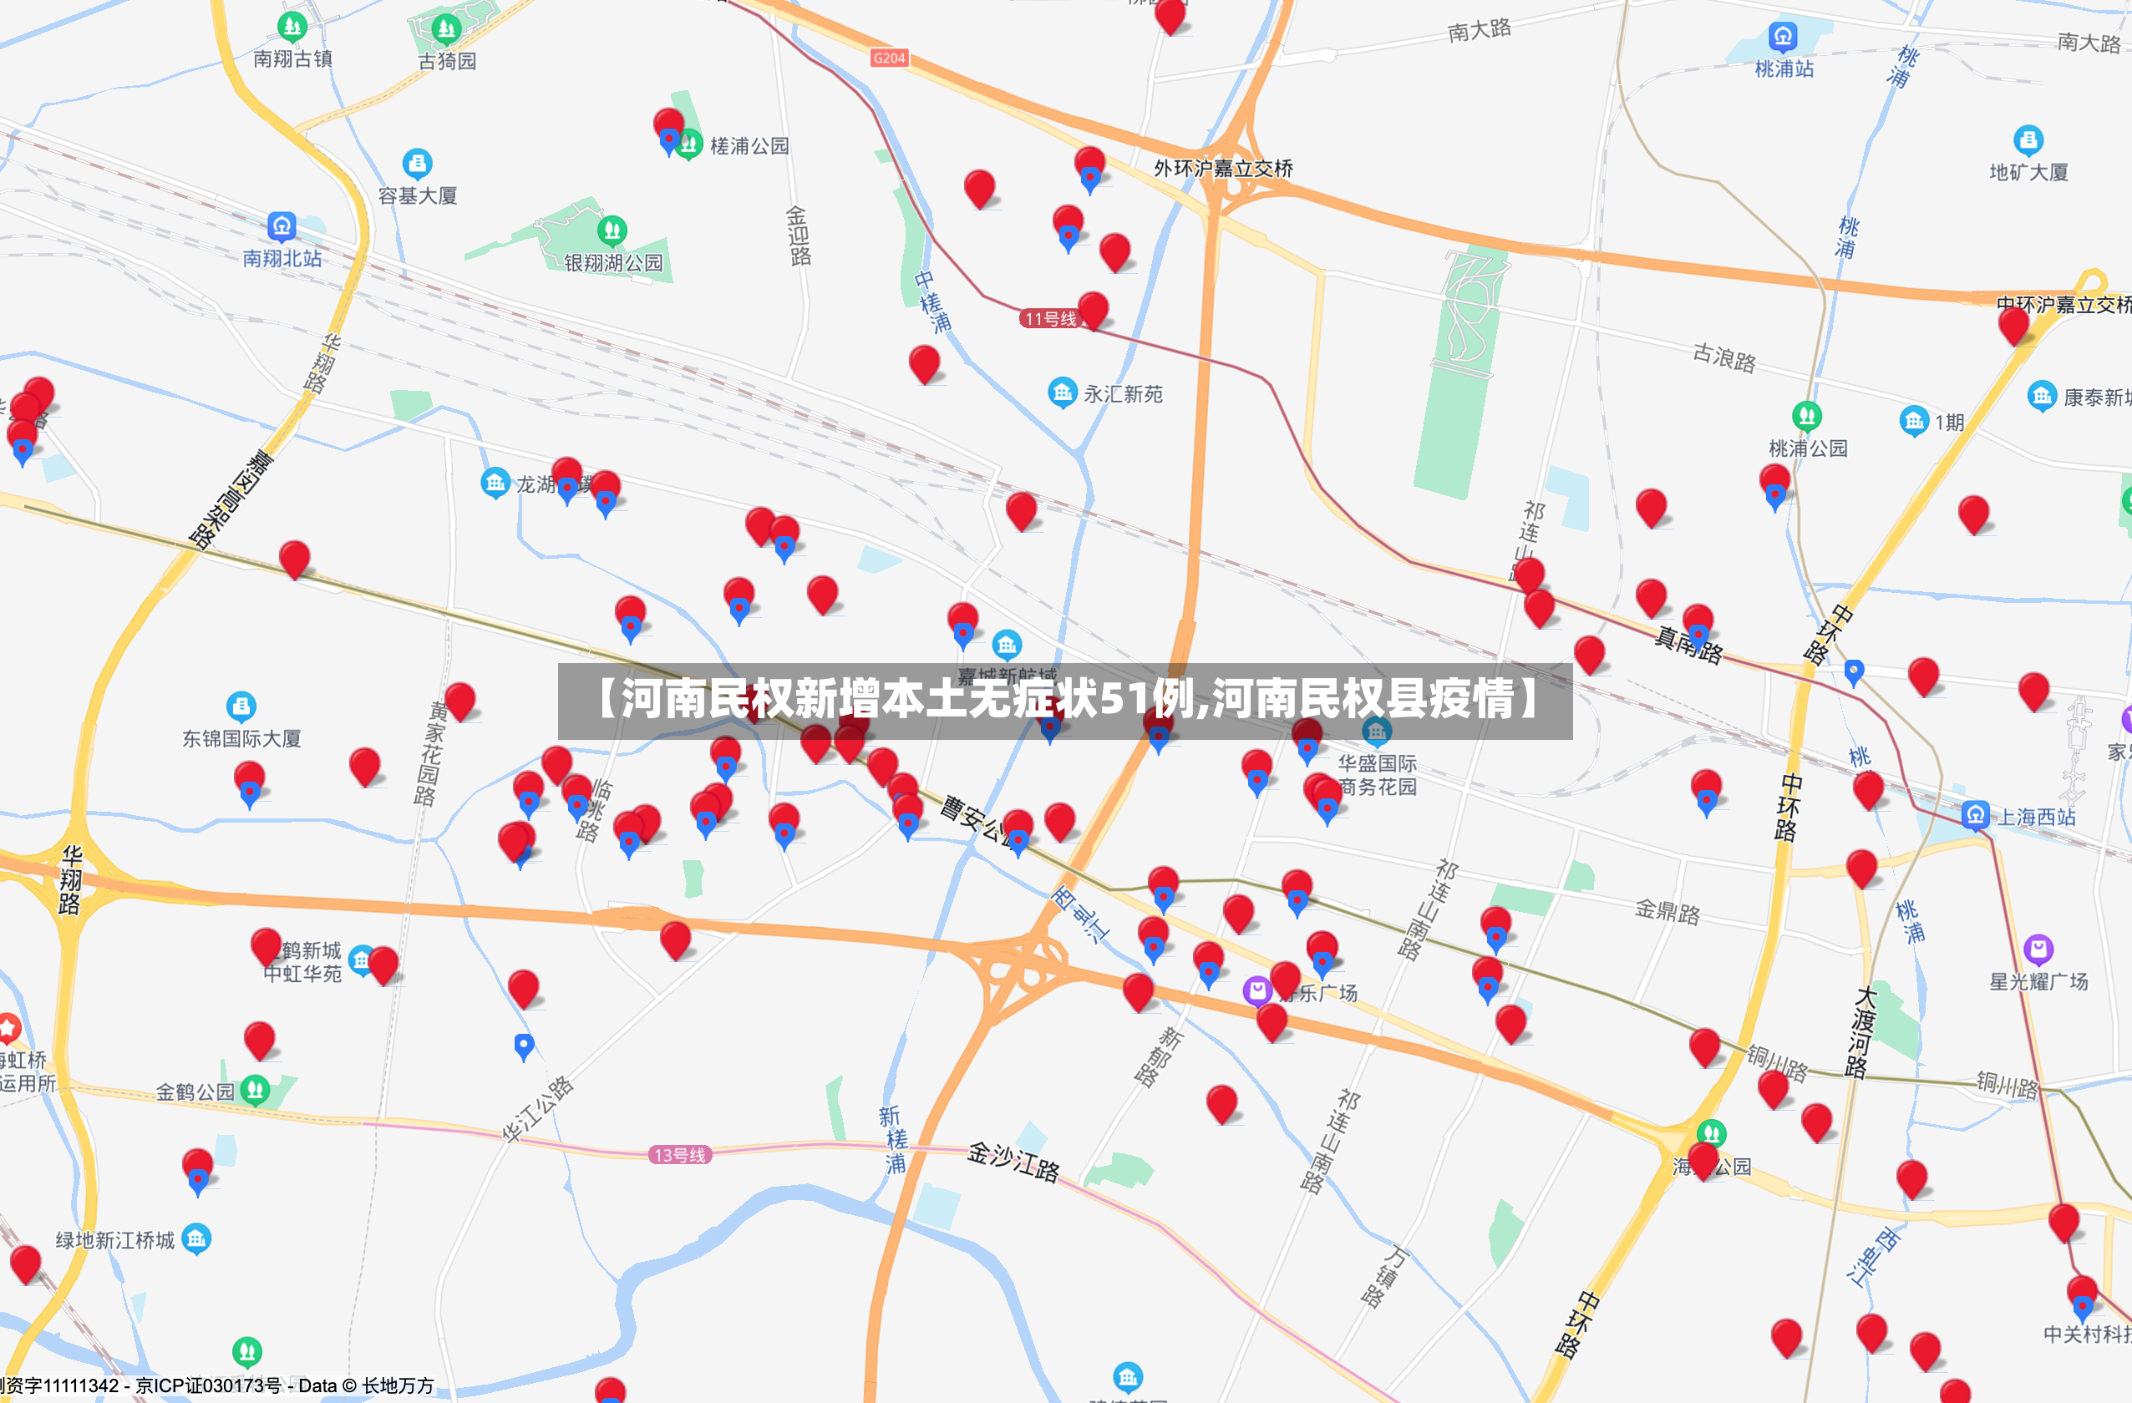
Task: Select the 康泰新城 residential icon
Action: (x=2042, y=396)
